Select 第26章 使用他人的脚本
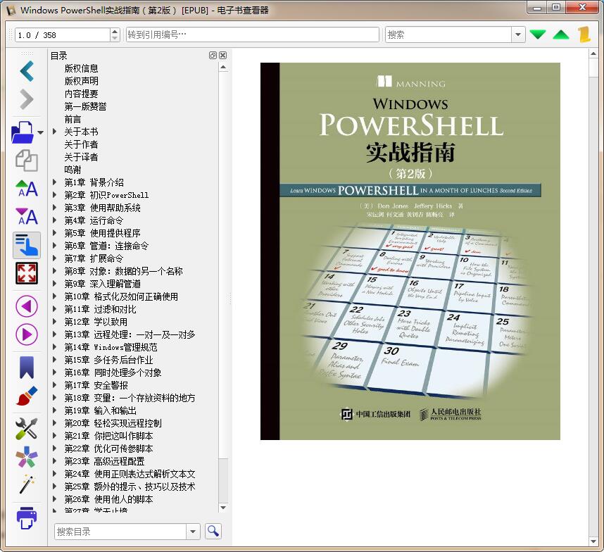Image resolution: width=604 pixels, height=552 pixels. point(108,499)
